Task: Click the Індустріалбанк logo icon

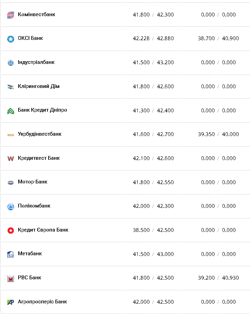Action: (11, 63)
